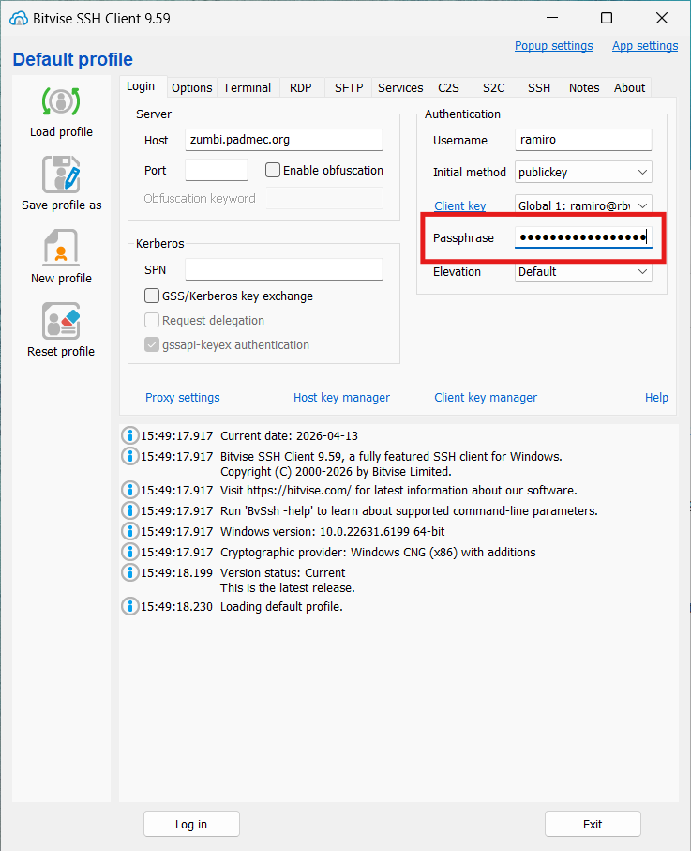Click info icon beside 'Loading default profile' entry
This screenshot has height=851, width=691.
(129, 606)
